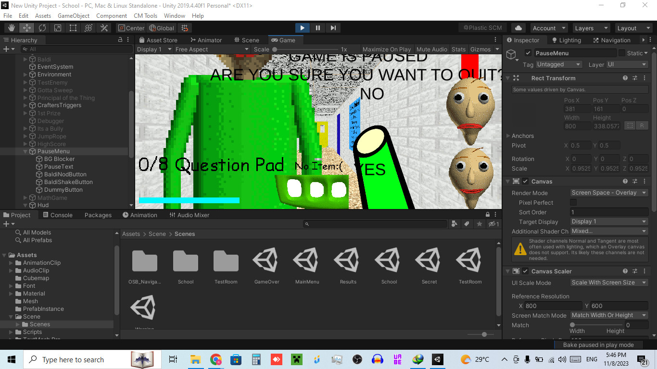Select the Rect tool
This screenshot has width=657, height=369.
coord(73,28)
